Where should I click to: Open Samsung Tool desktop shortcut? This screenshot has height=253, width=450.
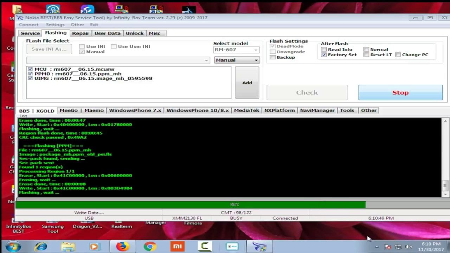pyautogui.click(x=53, y=227)
